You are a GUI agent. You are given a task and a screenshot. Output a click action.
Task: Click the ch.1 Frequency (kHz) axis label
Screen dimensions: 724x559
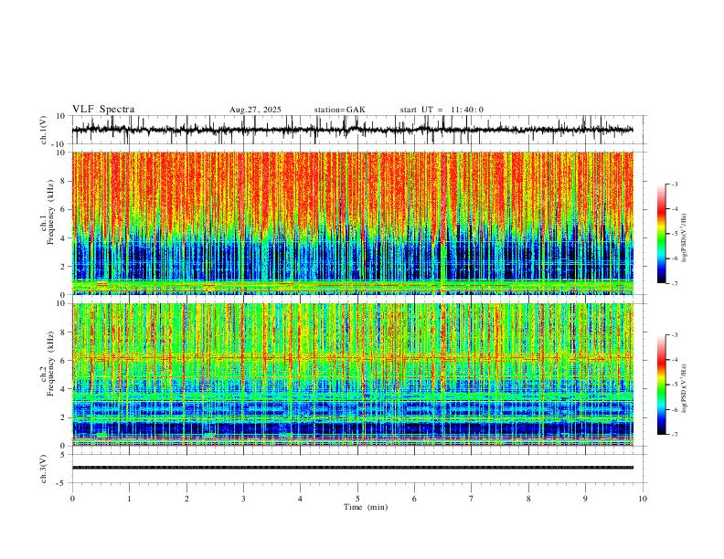click(x=48, y=212)
